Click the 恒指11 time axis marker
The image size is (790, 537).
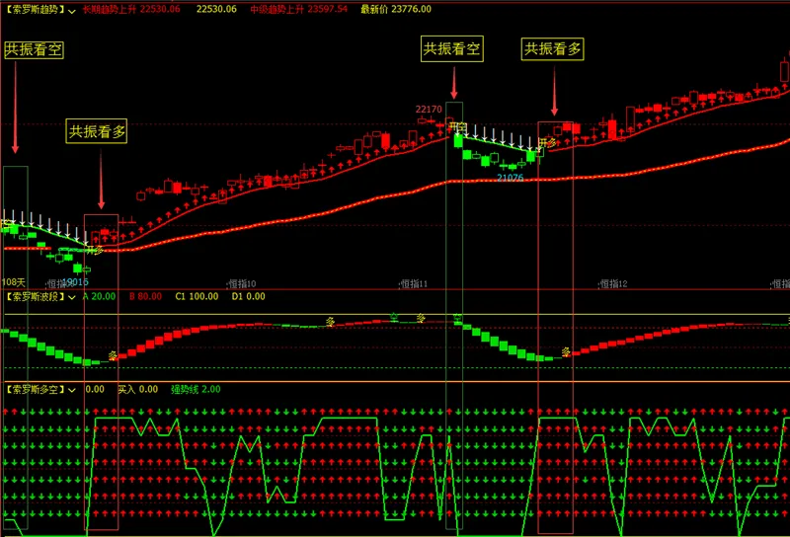(x=414, y=284)
